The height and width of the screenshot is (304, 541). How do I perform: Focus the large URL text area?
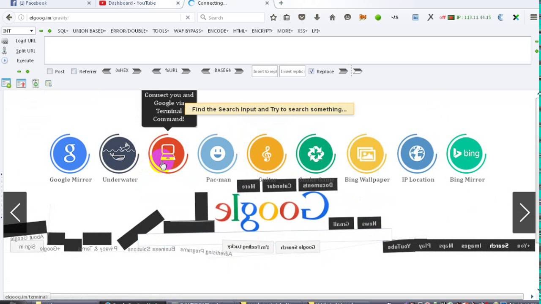point(287,51)
